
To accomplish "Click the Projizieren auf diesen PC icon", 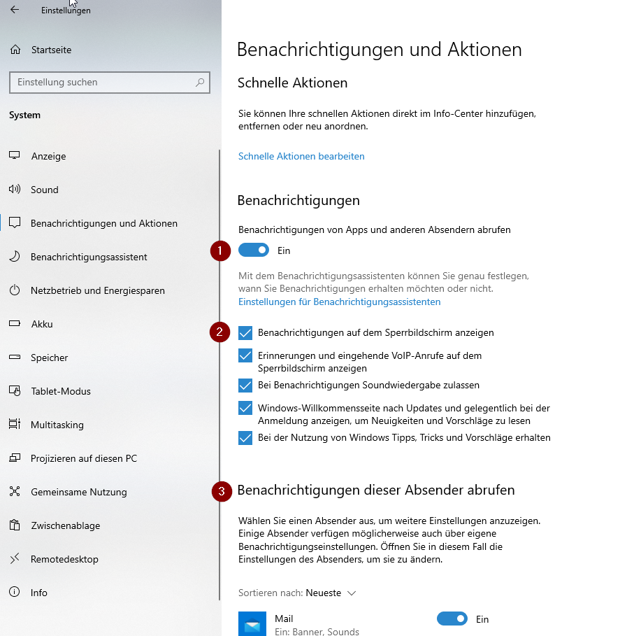I will pos(15,458).
